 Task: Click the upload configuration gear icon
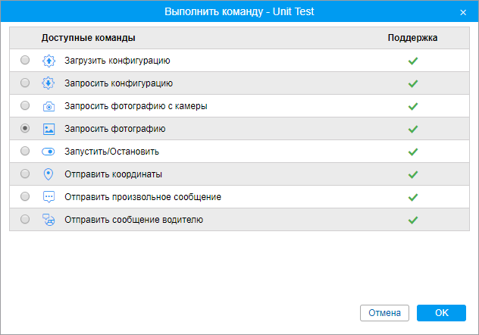coord(49,61)
